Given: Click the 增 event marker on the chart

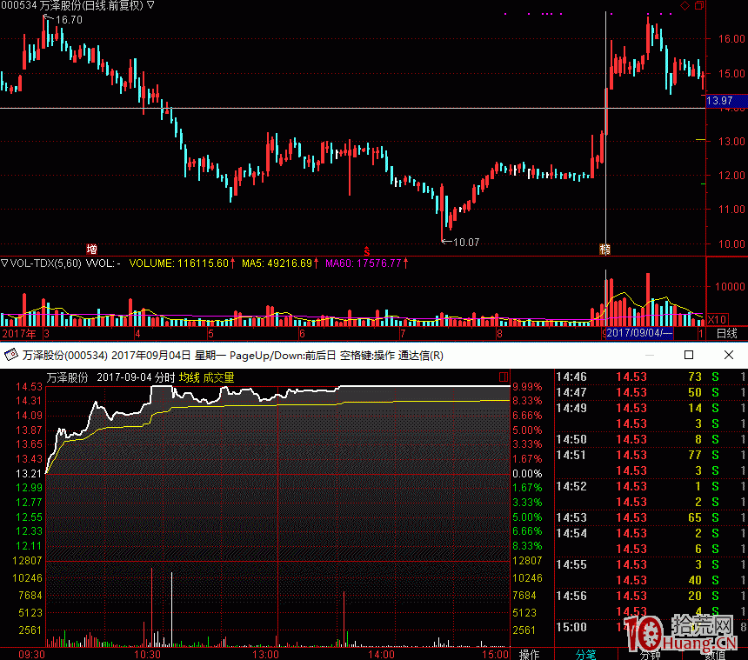Looking at the screenshot, I should tap(91, 249).
